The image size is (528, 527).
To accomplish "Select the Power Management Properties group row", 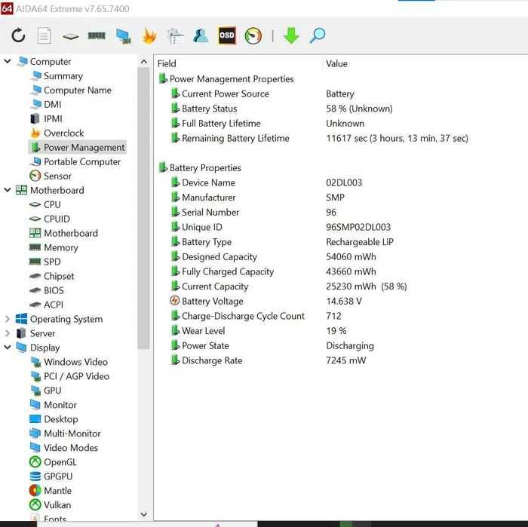I will [226, 79].
